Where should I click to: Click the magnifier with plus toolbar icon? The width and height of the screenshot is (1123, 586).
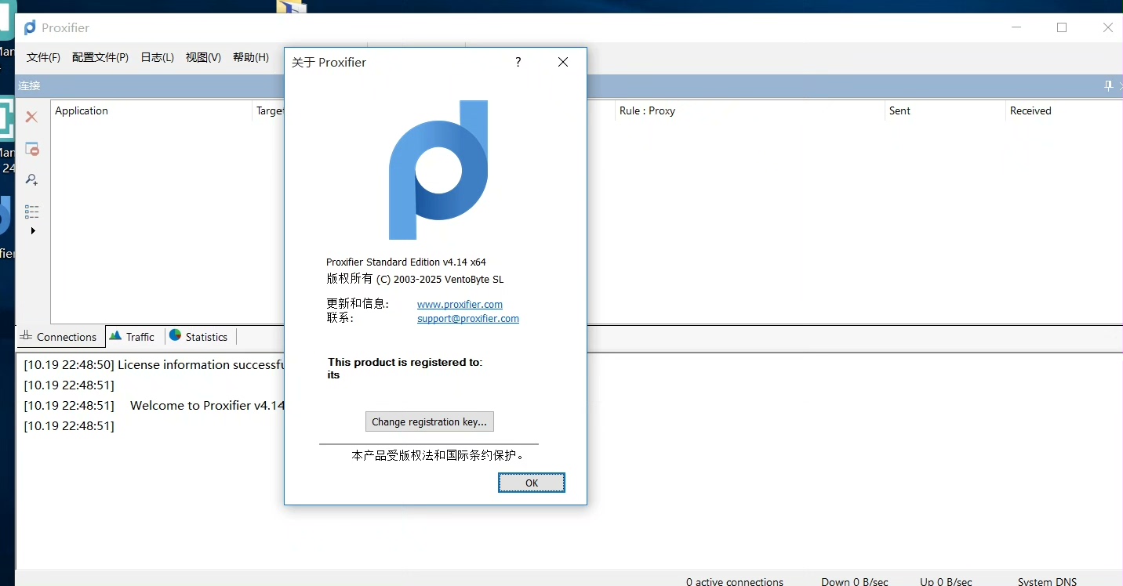pyautogui.click(x=31, y=180)
